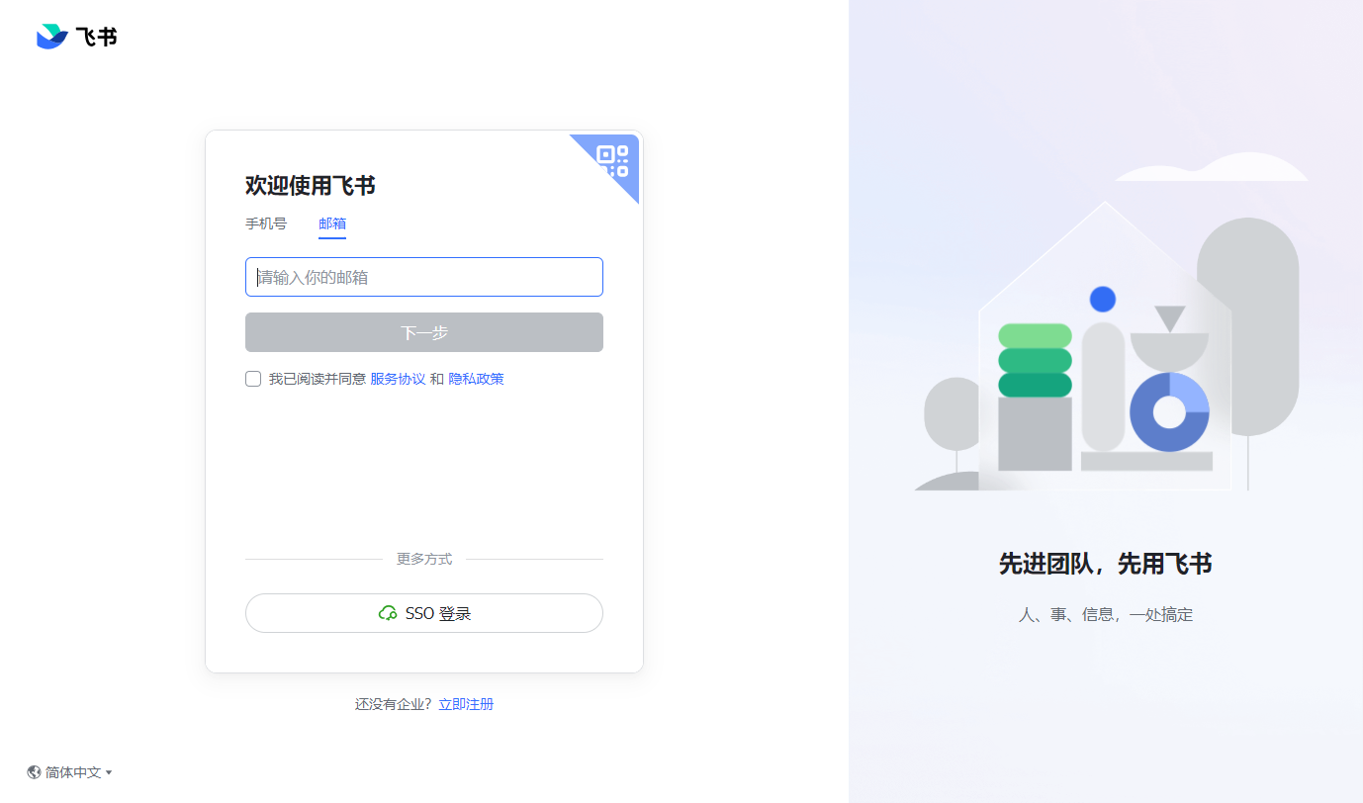Click the 人、事、信息，一处搞定 subtitle
Screen dimensions: 1363x803
[1106, 615]
